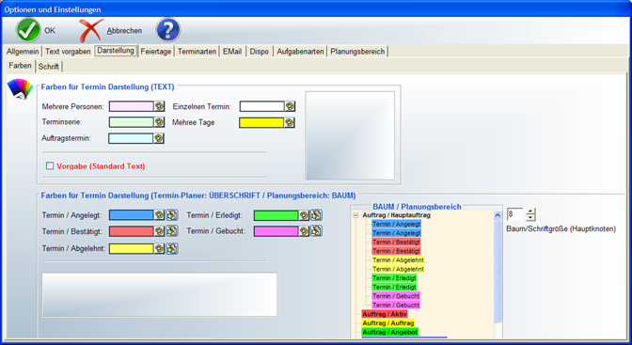Open the Dispo tab

260,52
